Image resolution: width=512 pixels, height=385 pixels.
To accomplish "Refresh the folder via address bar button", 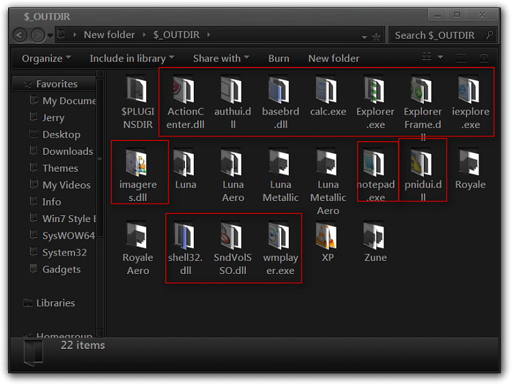I will point(376,37).
